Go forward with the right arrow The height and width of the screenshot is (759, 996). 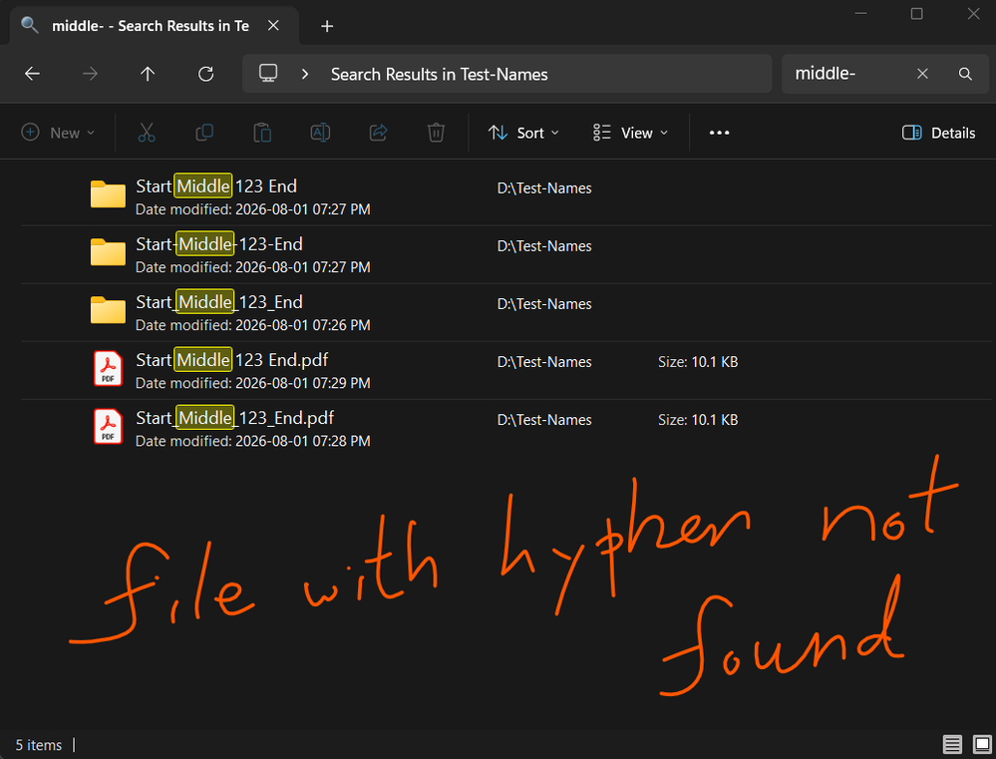tap(90, 75)
